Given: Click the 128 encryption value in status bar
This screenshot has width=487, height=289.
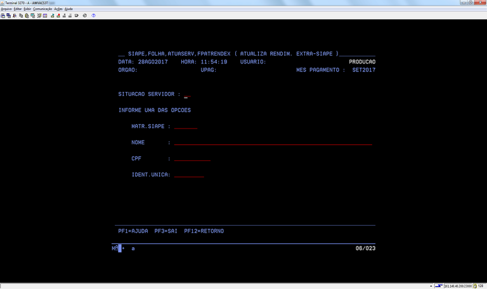Looking at the screenshot, I should click(481, 286).
